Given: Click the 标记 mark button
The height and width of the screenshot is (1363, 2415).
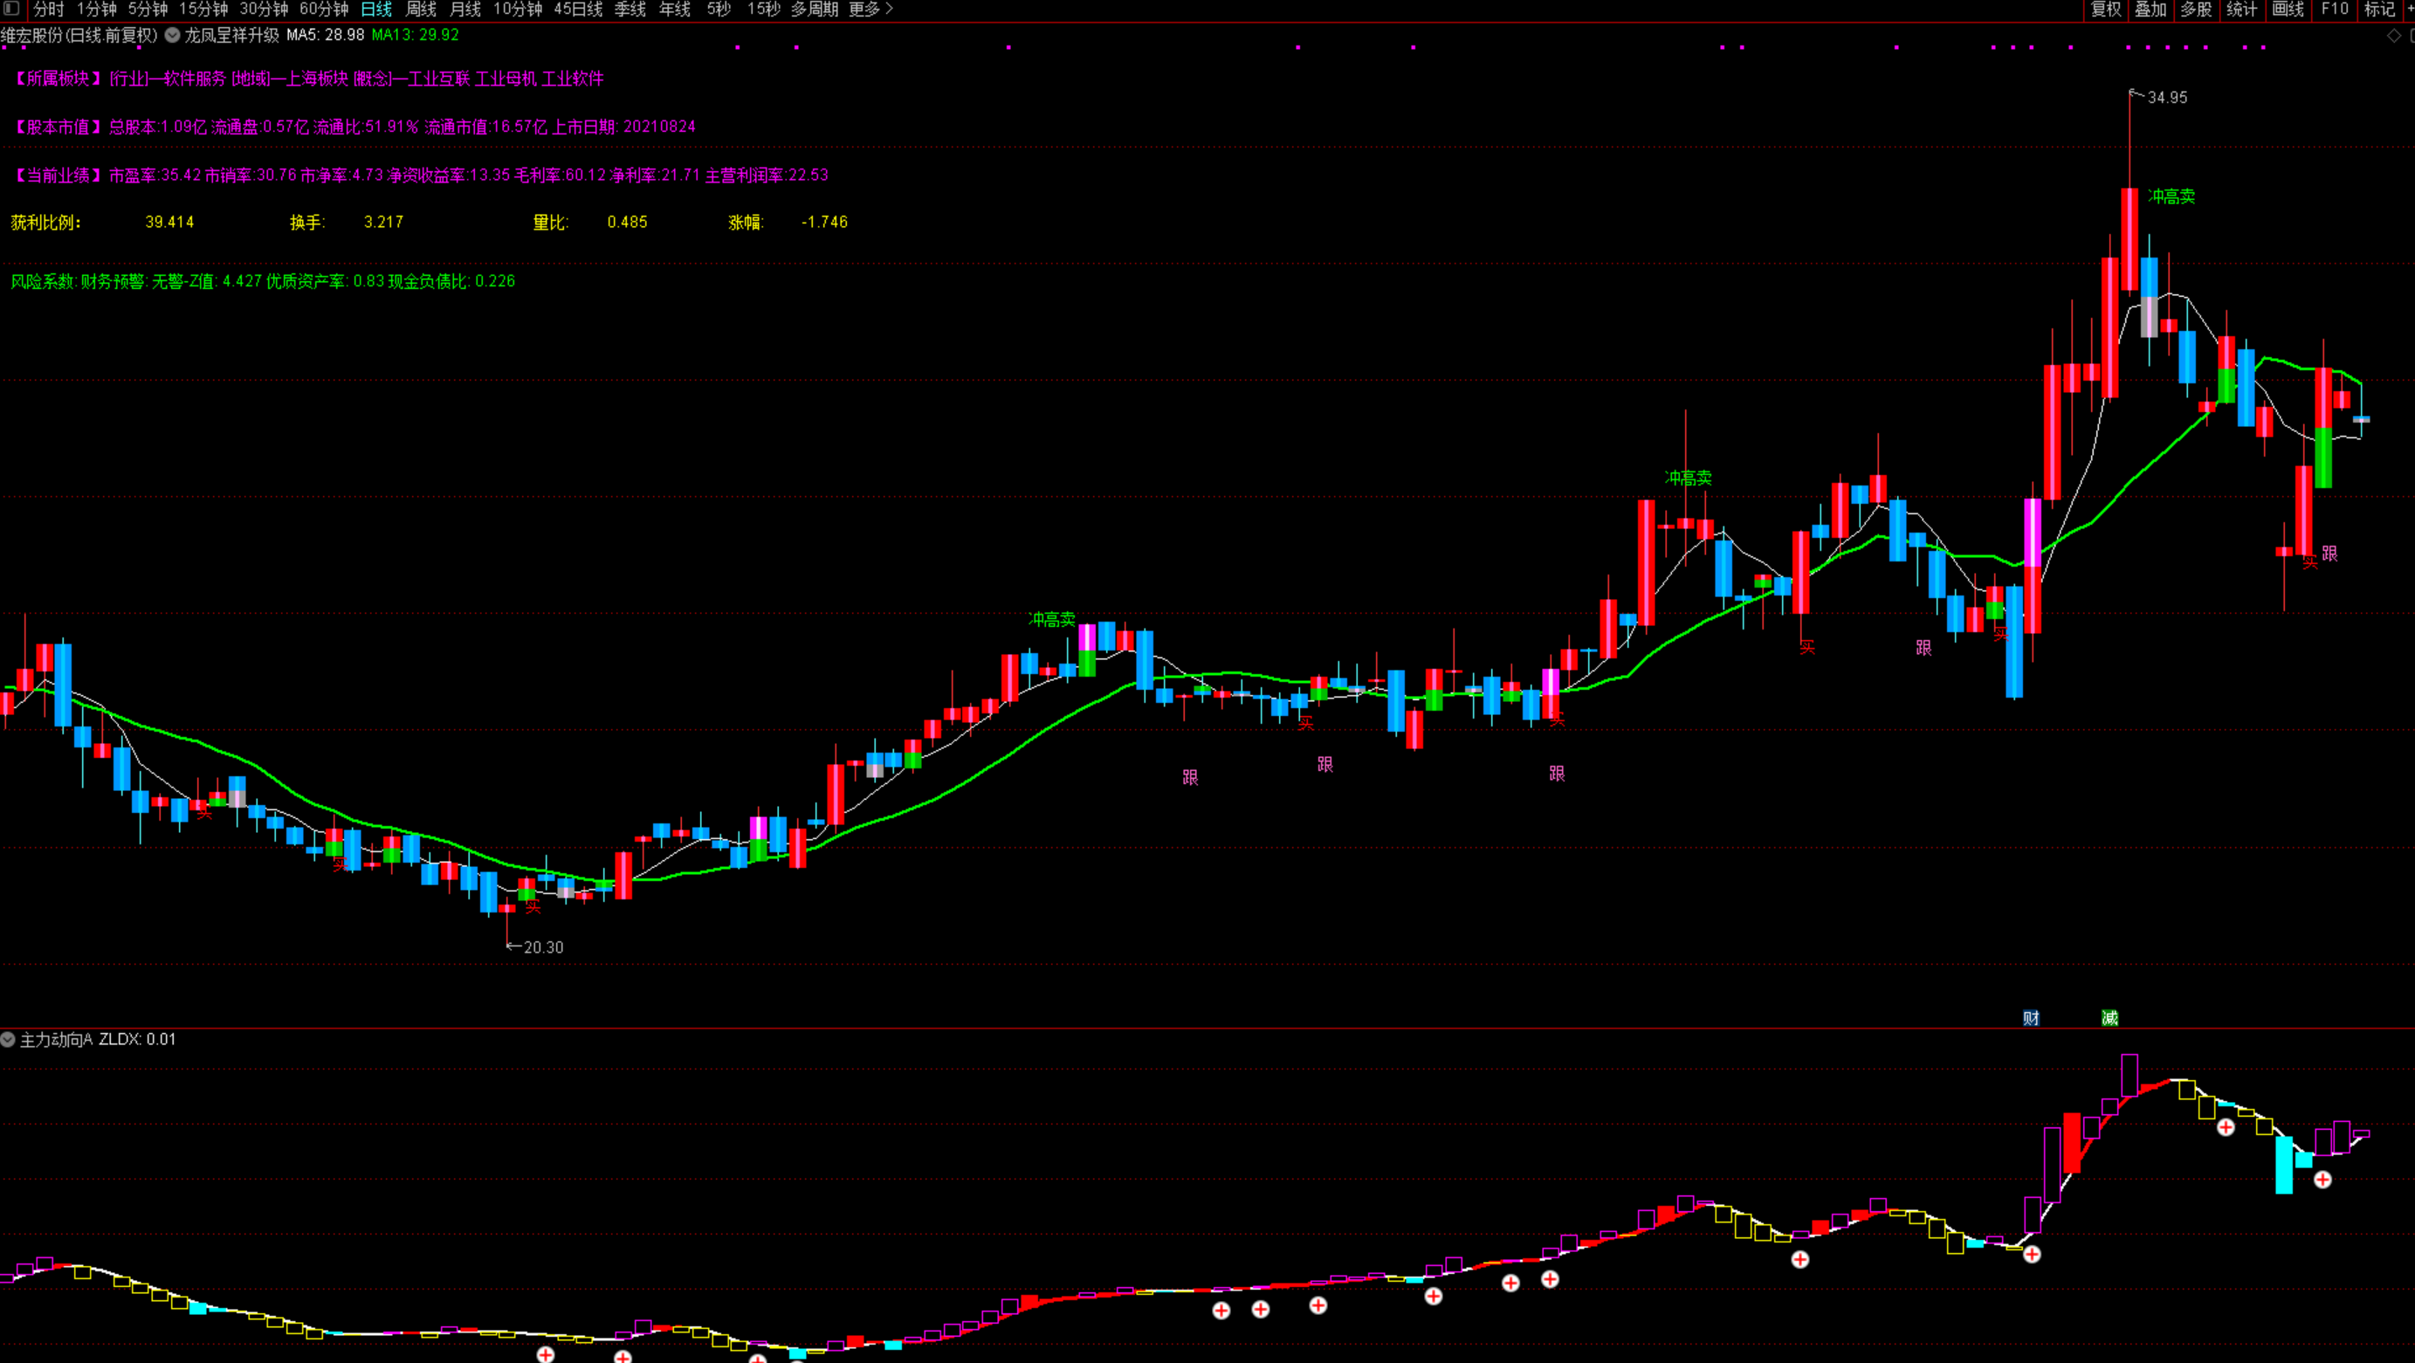Looking at the screenshot, I should pyautogui.click(x=2379, y=9).
